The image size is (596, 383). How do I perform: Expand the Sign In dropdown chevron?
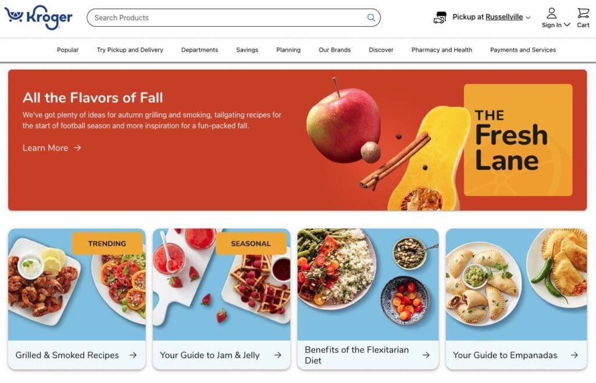(x=567, y=24)
